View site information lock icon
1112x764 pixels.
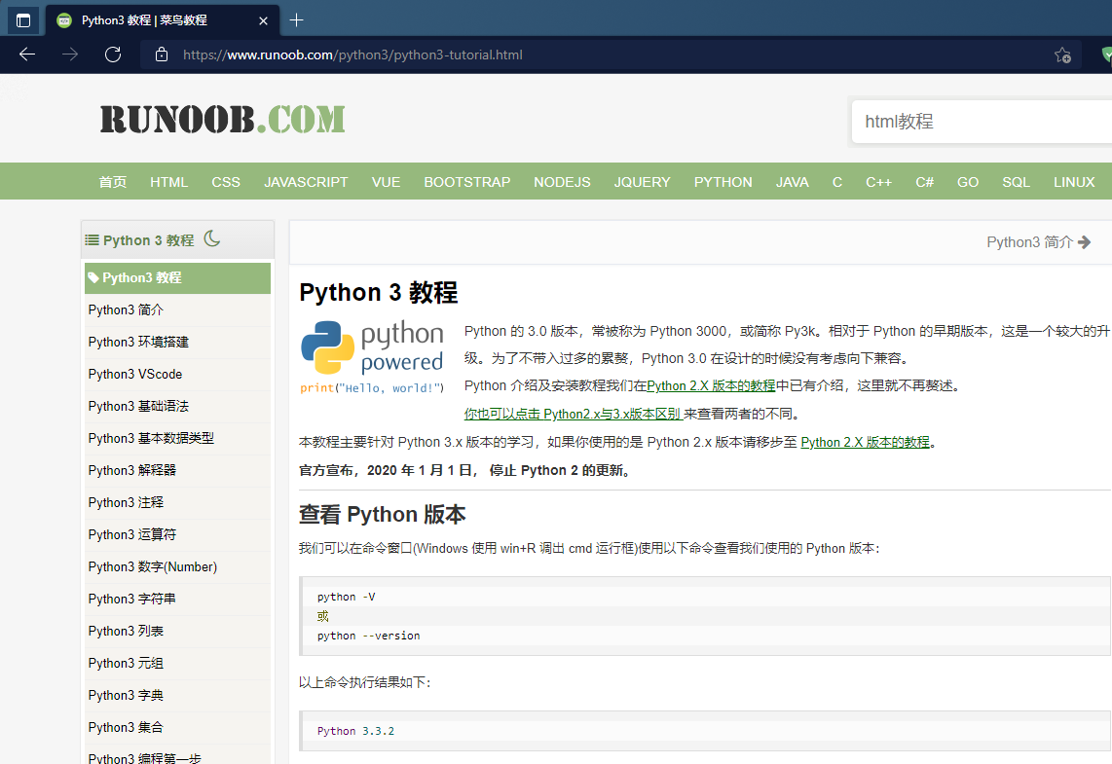(x=161, y=55)
